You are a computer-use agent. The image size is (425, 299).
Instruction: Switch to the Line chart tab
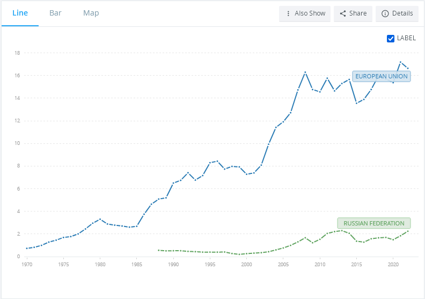(x=20, y=13)
